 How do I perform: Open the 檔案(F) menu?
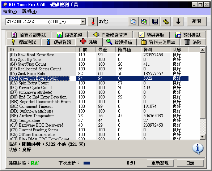click(x=10, y=12)
